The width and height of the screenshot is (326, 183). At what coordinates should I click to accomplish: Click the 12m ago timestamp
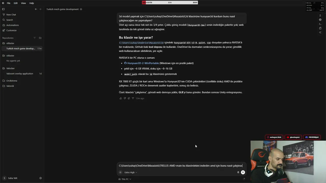coord(140,98)
